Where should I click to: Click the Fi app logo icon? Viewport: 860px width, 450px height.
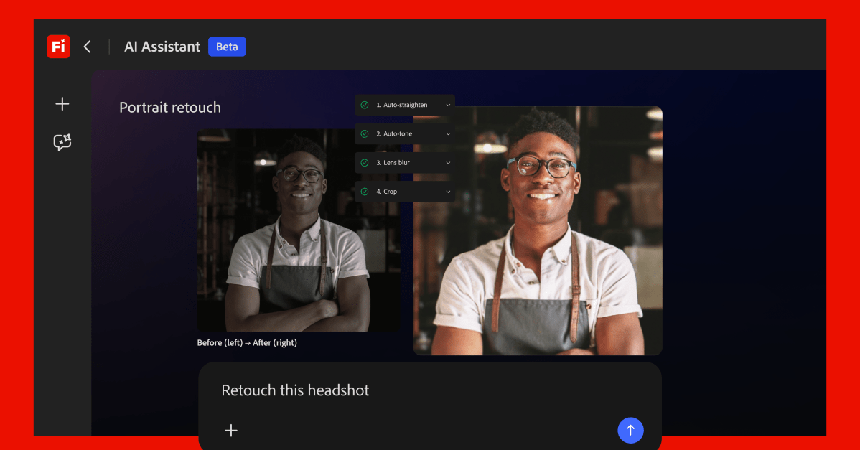58,46
